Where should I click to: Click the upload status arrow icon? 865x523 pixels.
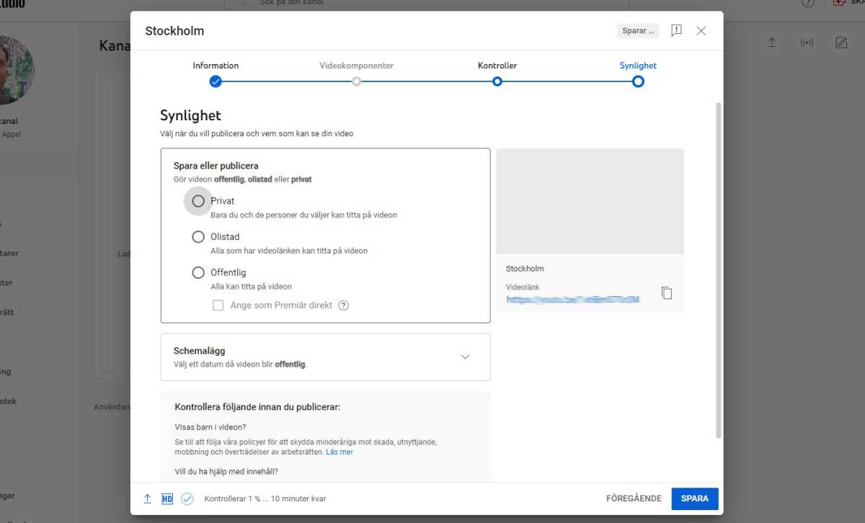pos(147,499)
